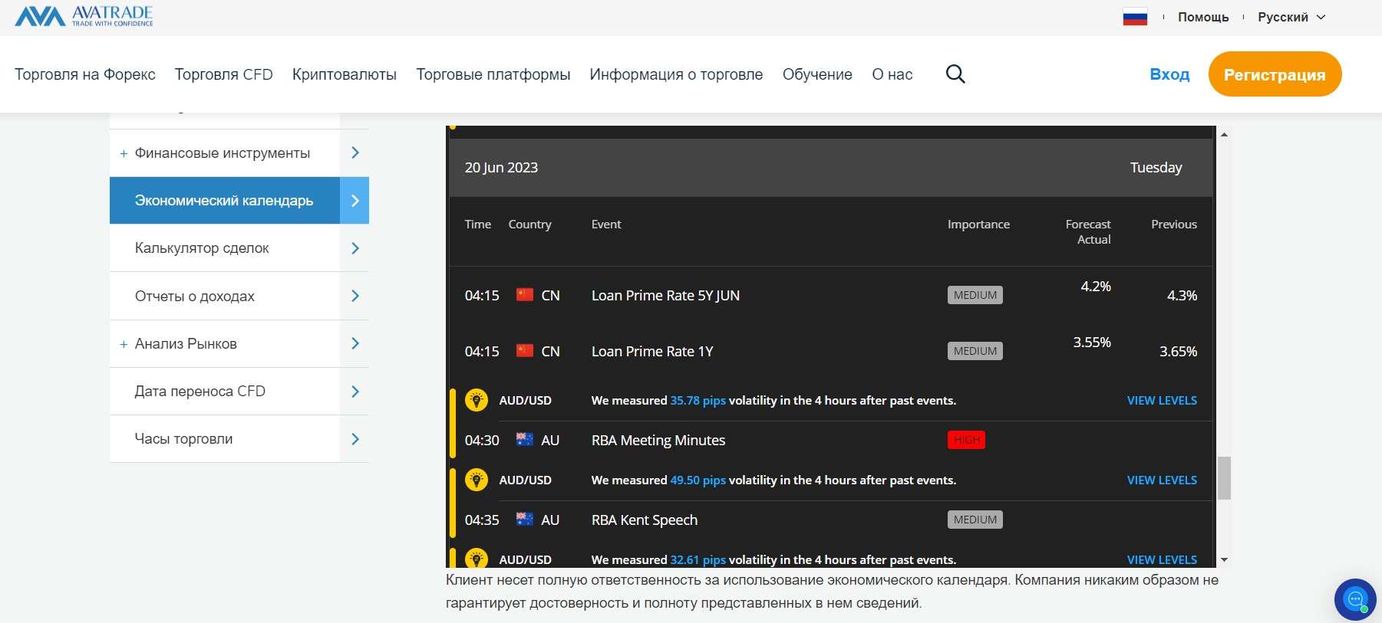Viewport: 1382px width, 623px height.
Task: Select Финансовые инструменты in sidebar
Action: click(x=223, y=153)
